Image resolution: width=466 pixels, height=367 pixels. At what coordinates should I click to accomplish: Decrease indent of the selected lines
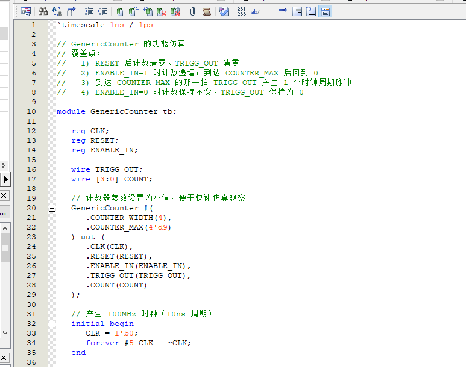coord(102,12)
